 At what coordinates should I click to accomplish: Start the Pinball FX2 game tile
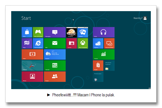[72, 32]
